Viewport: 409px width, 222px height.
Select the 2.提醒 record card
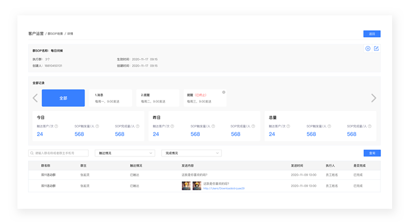pyautogui.click(x=157, y=98)
